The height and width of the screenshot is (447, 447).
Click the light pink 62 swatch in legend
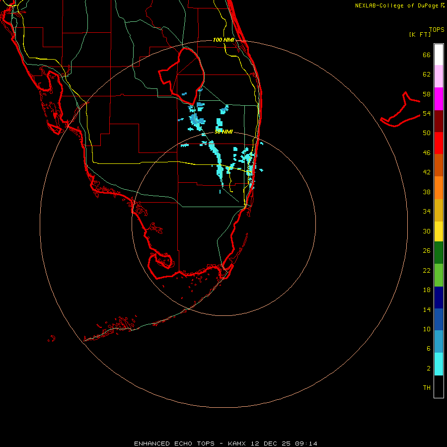pos(439,76)
